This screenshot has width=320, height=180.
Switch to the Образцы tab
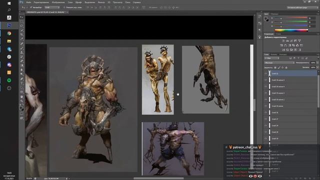[x=274, y=14]
